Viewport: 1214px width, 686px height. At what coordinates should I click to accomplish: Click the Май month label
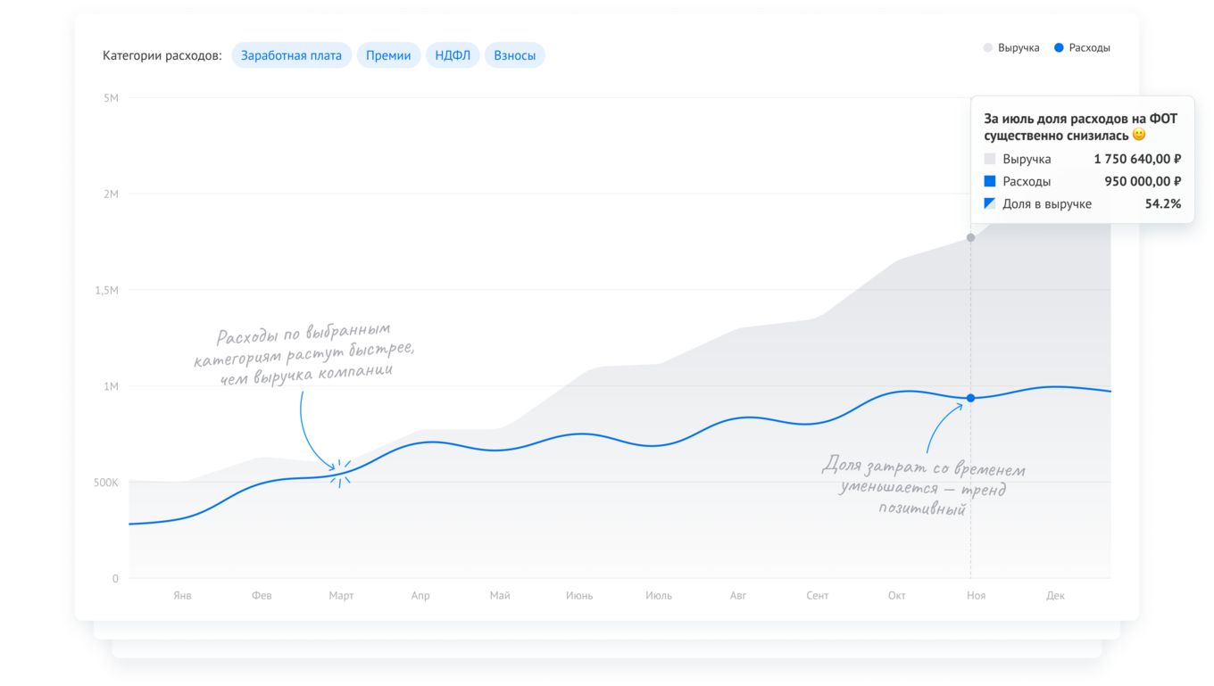pyautogui.click(x=500, y=595)
